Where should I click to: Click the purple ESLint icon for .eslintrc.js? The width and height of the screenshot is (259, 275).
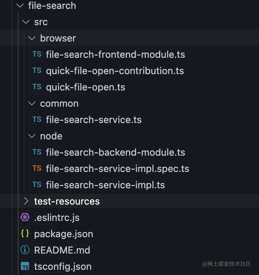(x=25, y=217)
